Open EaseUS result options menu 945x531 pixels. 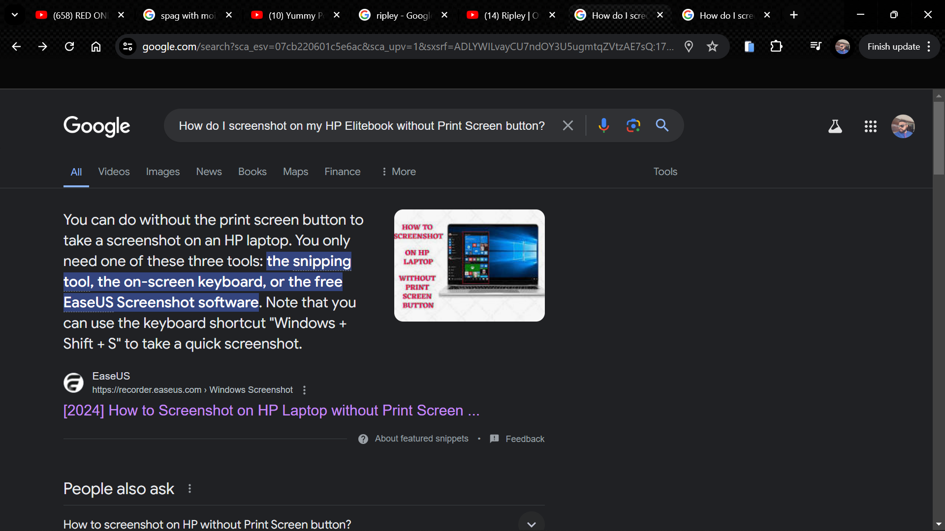304,390
